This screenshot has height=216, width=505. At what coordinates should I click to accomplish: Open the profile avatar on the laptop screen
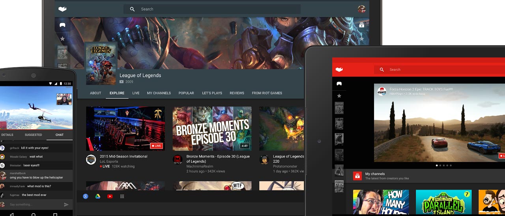tap(361, 9)
